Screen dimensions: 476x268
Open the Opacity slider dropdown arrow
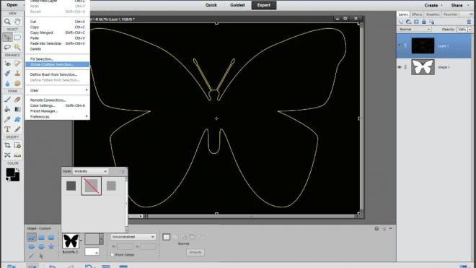[470, 30]
